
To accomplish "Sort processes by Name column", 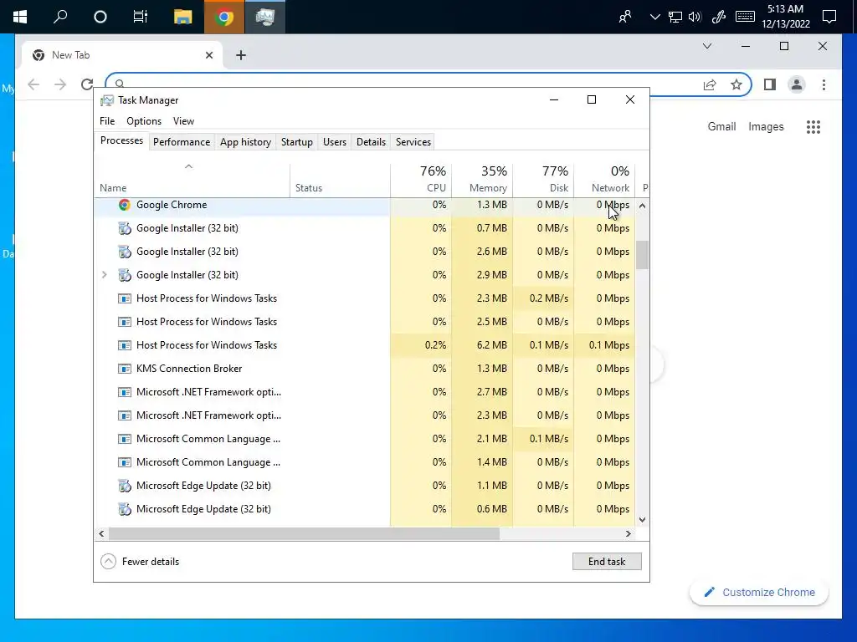I will 192,181.
